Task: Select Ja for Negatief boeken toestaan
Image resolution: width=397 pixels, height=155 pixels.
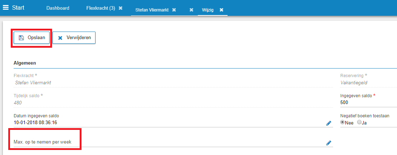Action: point(359,122)
